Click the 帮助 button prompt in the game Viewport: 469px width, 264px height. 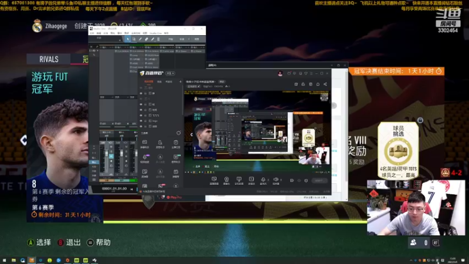(98, 242)
